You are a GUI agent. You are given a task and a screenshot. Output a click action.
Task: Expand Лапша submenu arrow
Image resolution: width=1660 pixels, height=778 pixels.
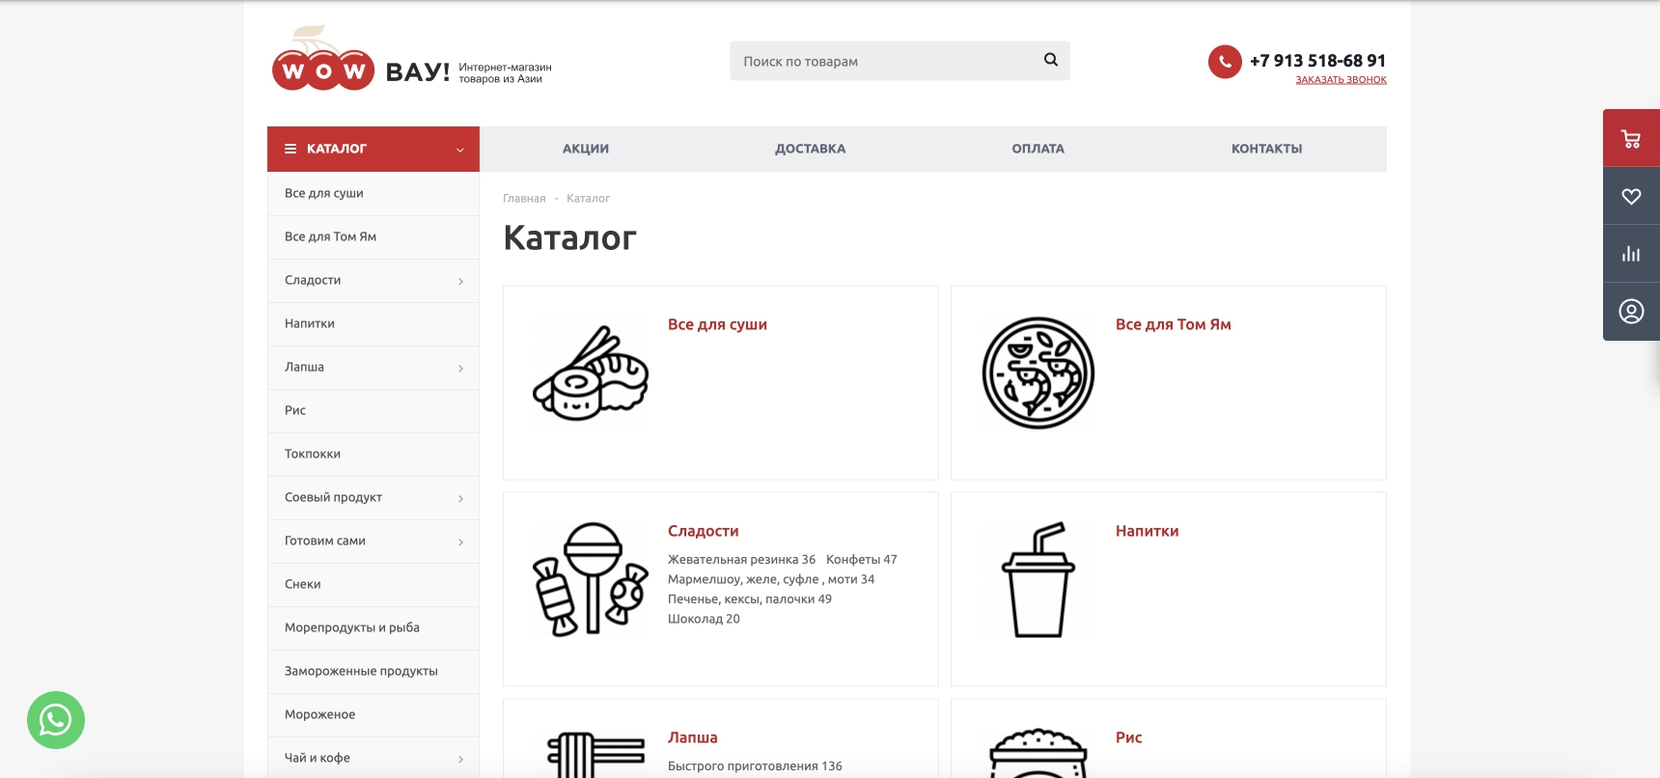[460, 368]
